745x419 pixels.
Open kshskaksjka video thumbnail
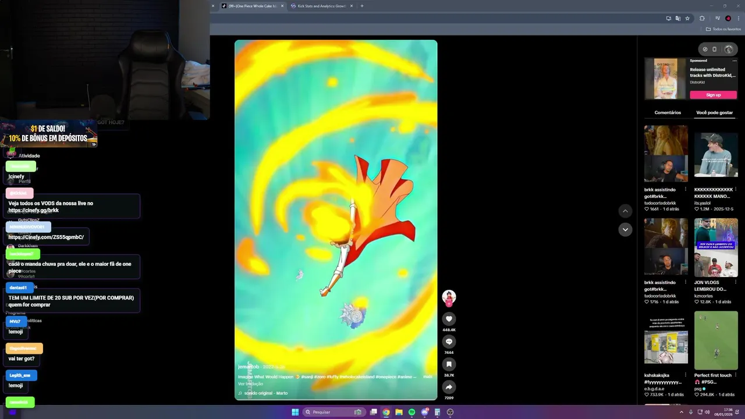[666, 340]
